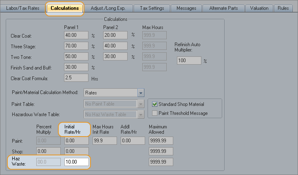The width and height of the screenshot is (298, 175).
Task: Open the Paint Table dropdown
Action: (x=141, y=104)
